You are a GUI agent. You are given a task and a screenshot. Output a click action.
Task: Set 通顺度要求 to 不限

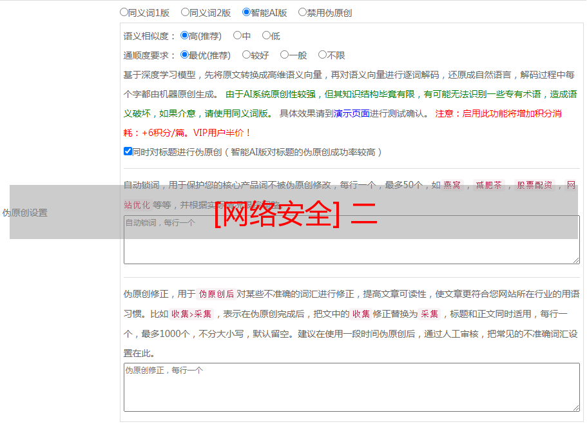322,55
